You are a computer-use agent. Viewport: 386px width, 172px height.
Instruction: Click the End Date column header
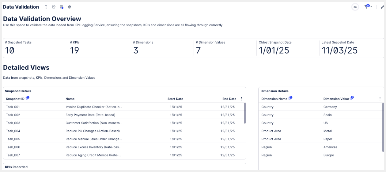click(229, 99)
